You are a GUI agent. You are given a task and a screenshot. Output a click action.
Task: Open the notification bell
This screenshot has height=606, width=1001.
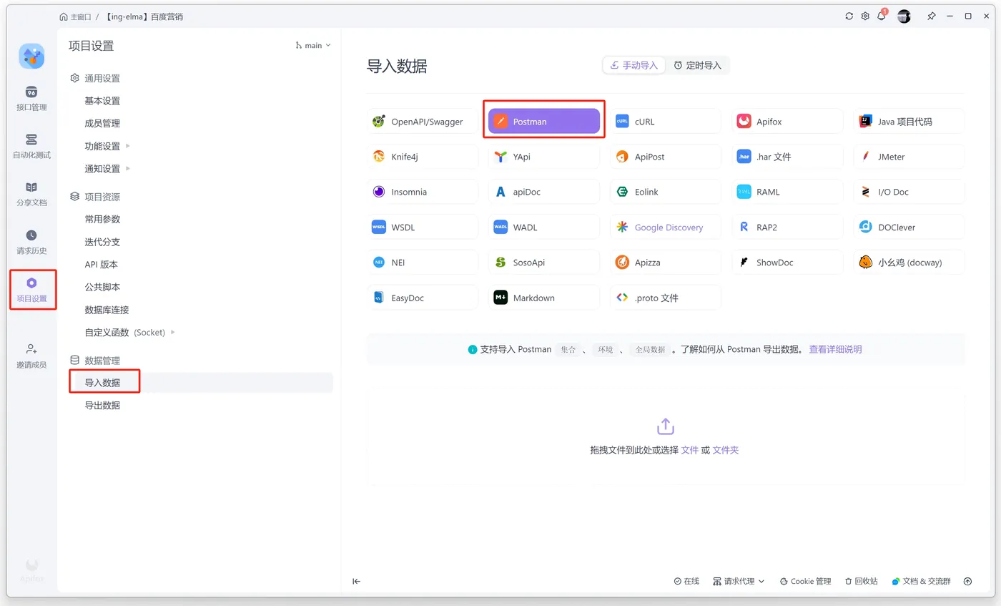point(882,16)
